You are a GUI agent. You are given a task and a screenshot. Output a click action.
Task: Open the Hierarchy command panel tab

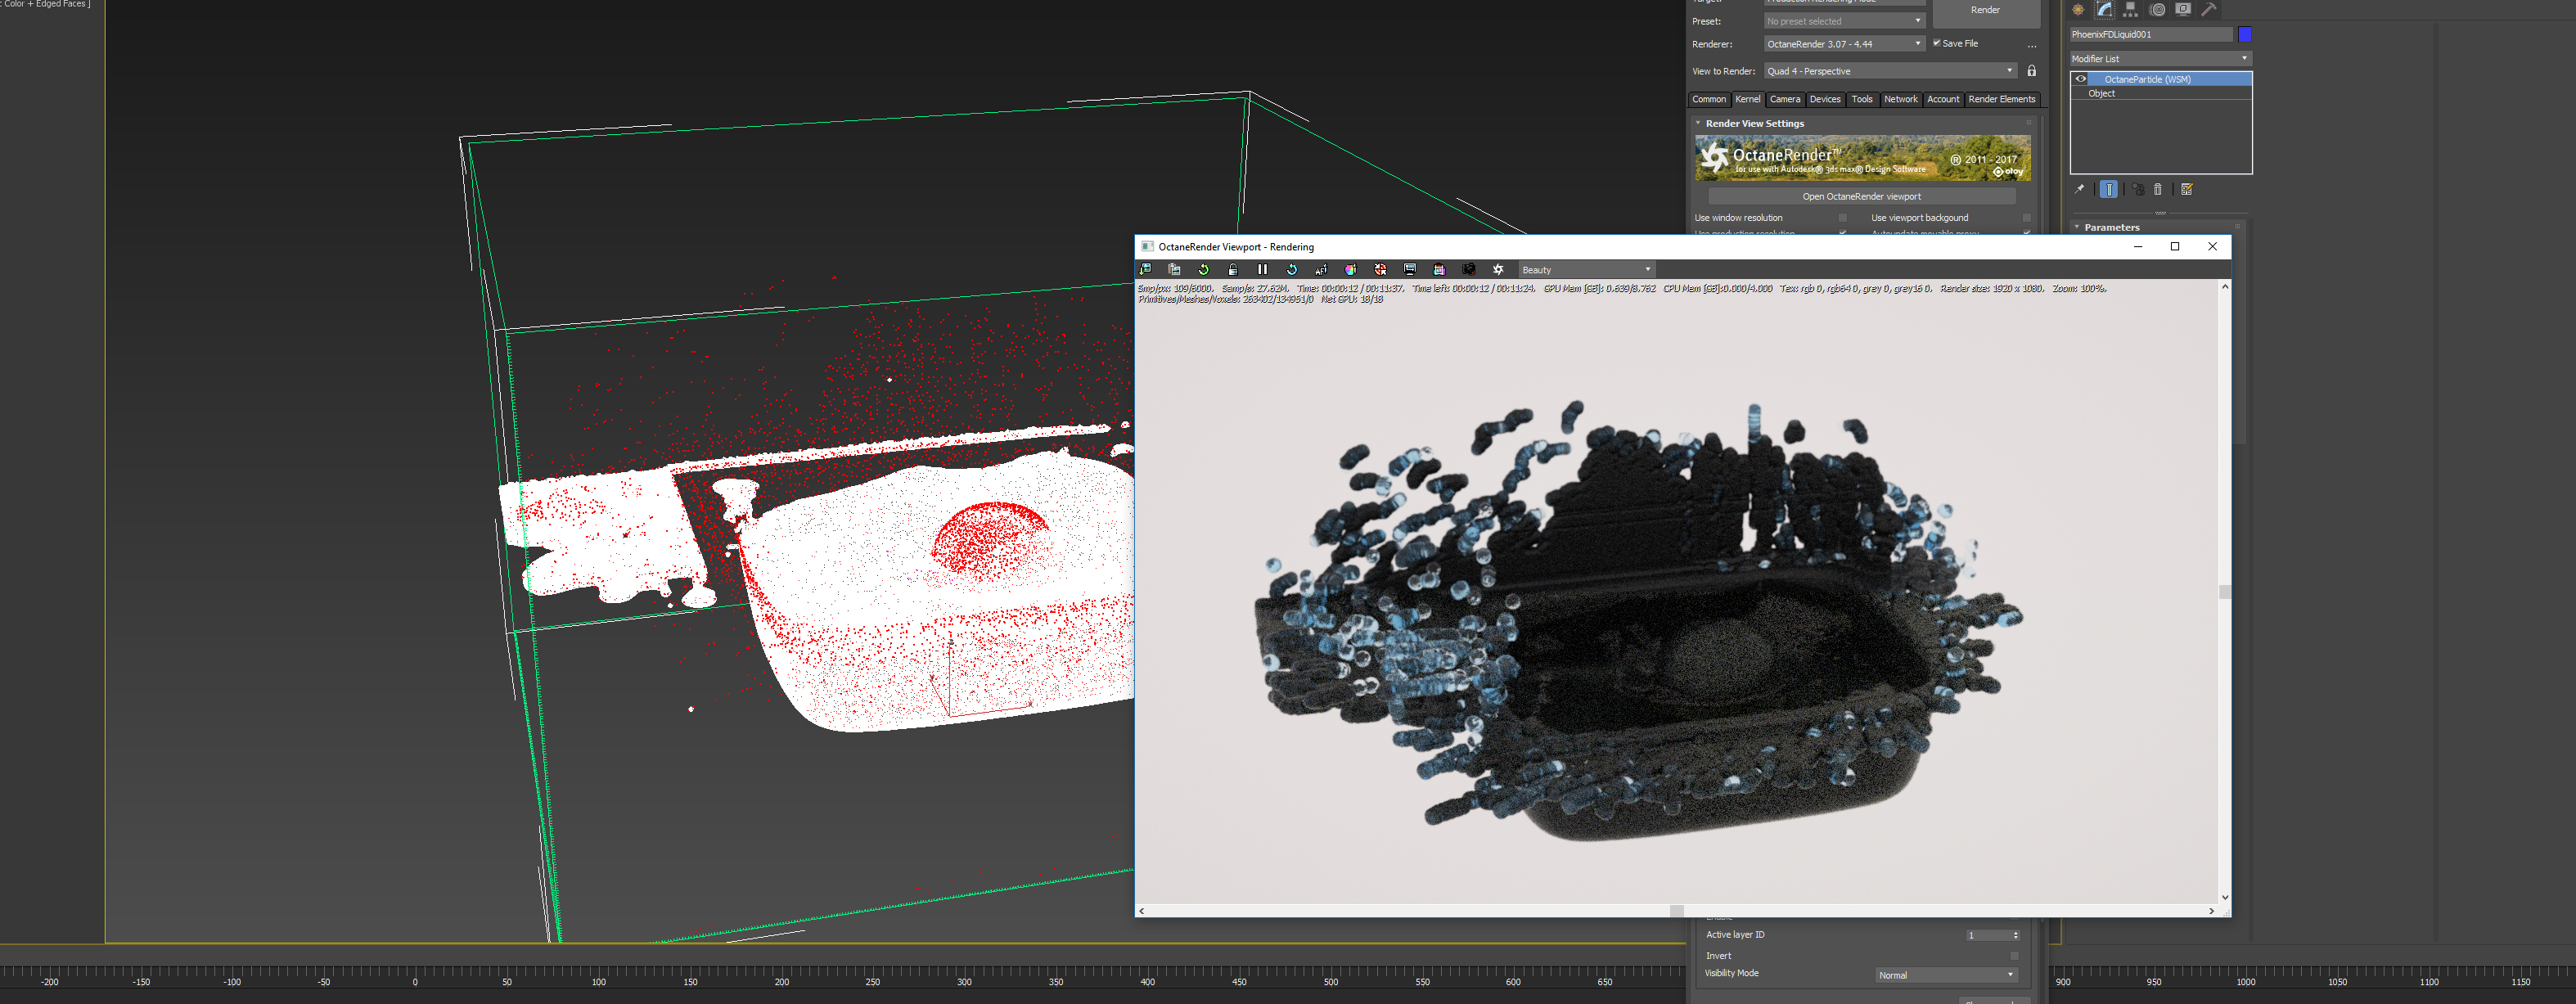pos(2131,10)
